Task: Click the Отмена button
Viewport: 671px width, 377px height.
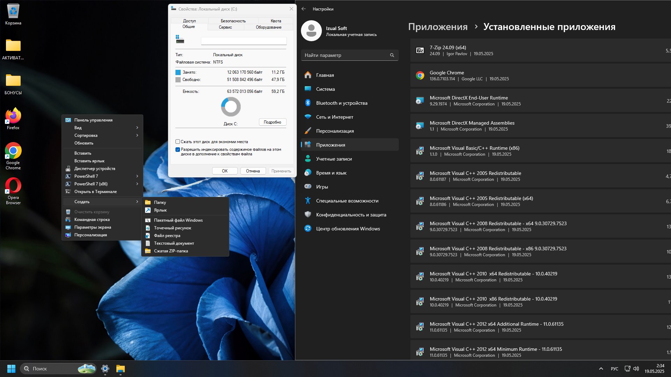Action: [253, 171]
